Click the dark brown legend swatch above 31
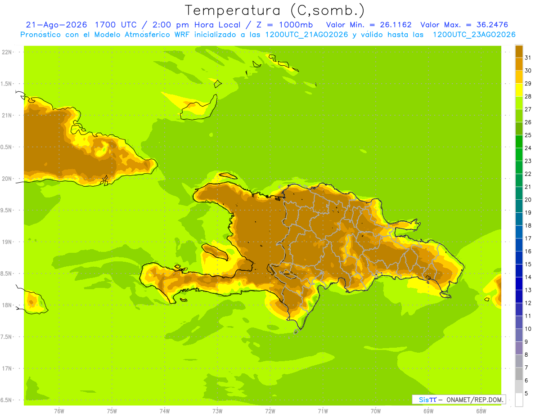 click(x=519, y=51)
